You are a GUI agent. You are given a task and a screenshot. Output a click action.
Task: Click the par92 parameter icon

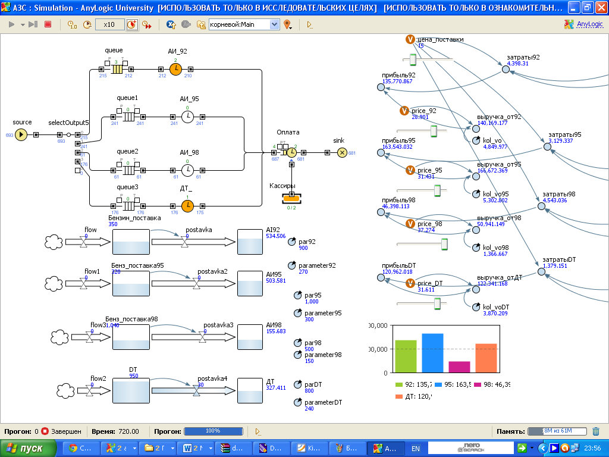click(x=291, y=242)
